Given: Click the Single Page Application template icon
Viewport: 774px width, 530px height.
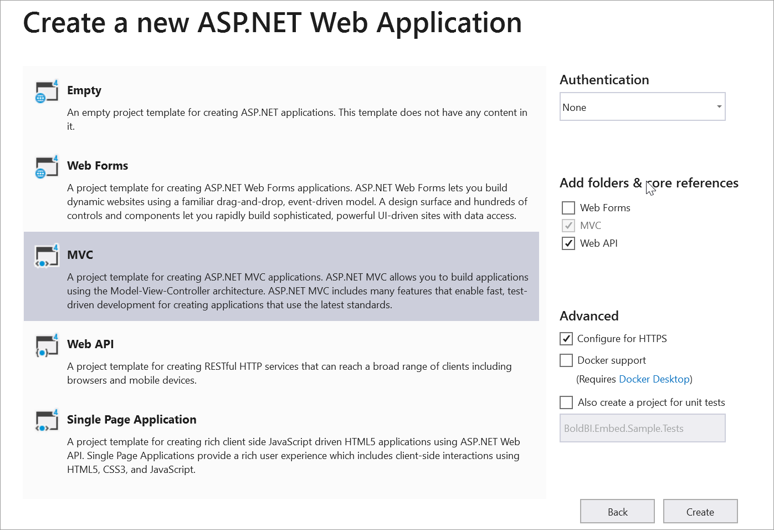Looking at the screenshot, I should point(47,421).
